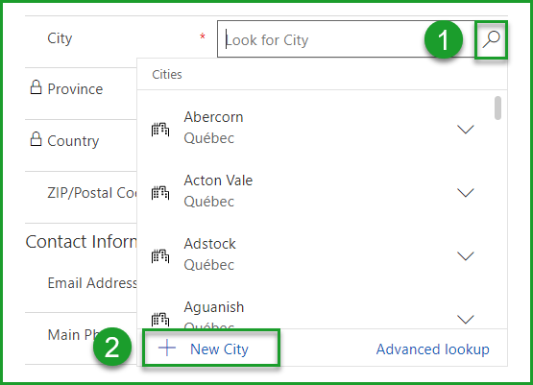Expand the Adstock details chevron

(466, 256)
